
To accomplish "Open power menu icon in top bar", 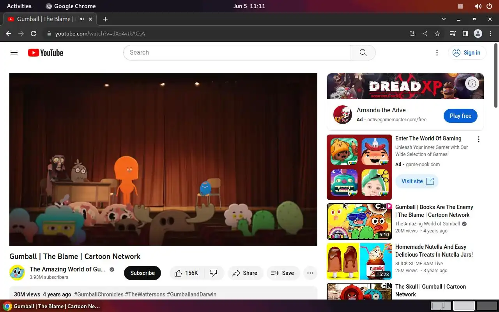I will [489, 6].
